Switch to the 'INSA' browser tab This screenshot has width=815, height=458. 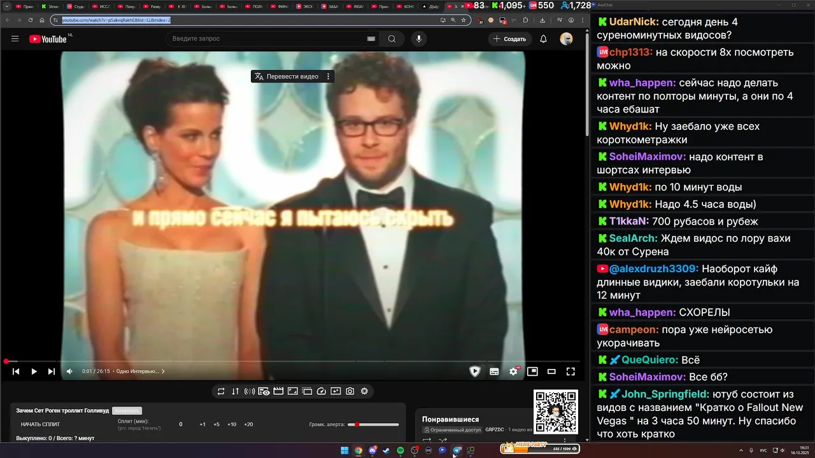tap(356, 6)
